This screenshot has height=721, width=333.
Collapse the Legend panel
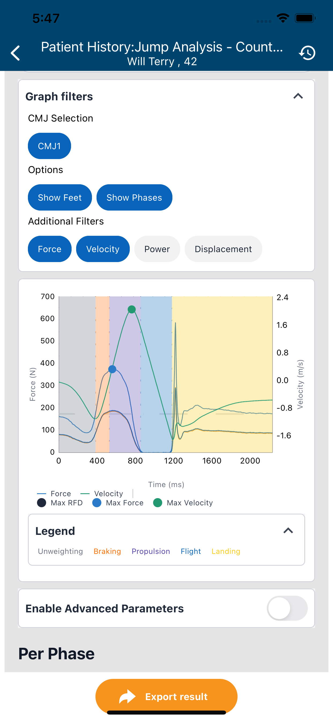click(288, 531)
